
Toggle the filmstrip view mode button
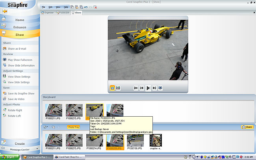118,88
